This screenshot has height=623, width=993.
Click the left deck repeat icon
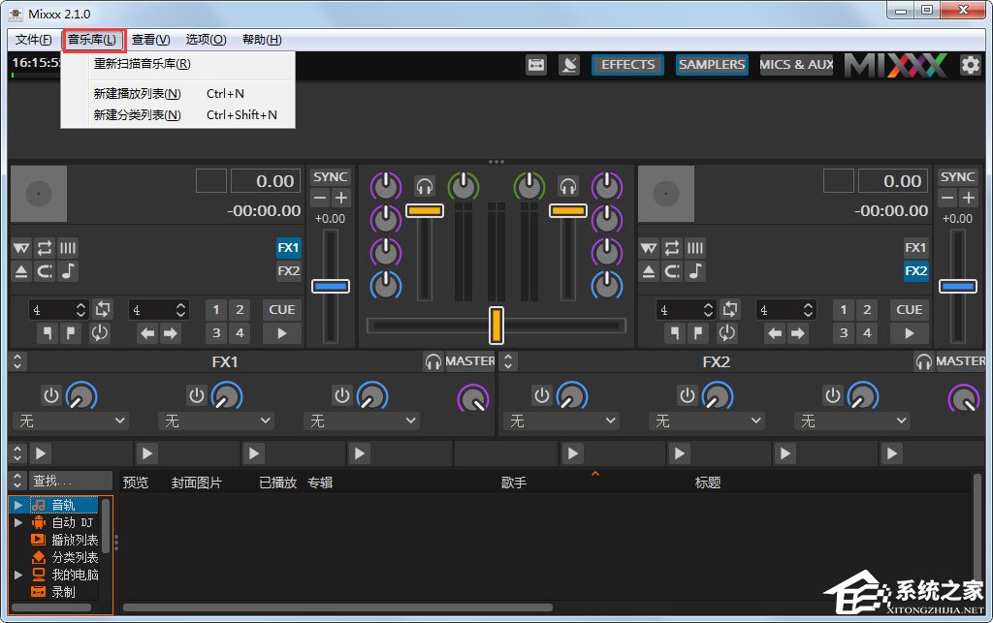point(45,247)
